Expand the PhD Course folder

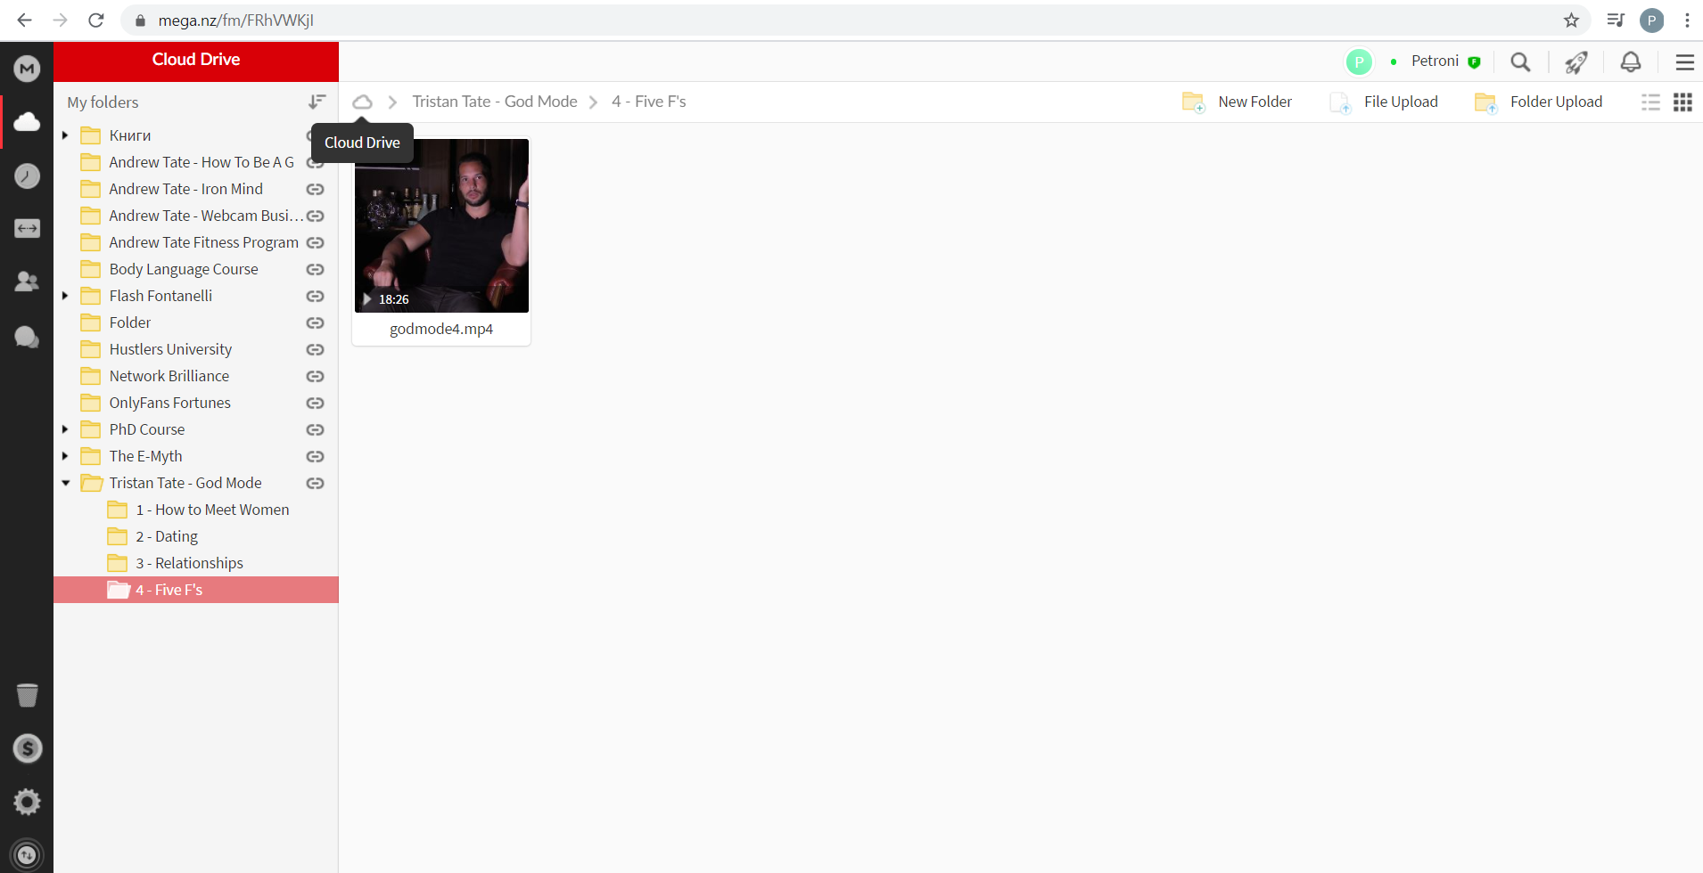[x=65, y=429]
